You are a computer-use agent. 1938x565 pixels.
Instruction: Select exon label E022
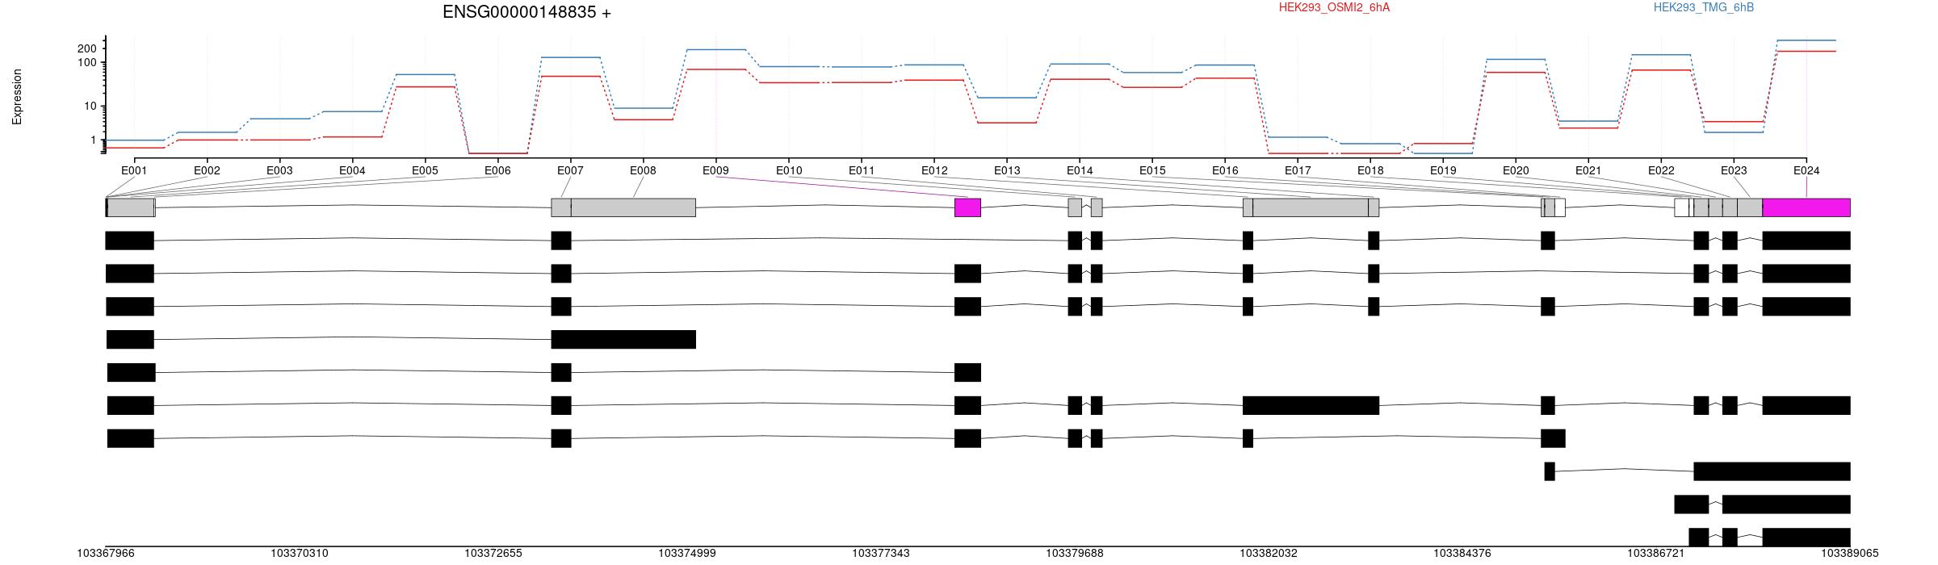coord(1661,170)
